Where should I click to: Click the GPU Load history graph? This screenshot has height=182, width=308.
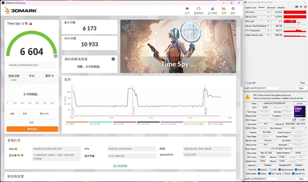click(295, 22)
